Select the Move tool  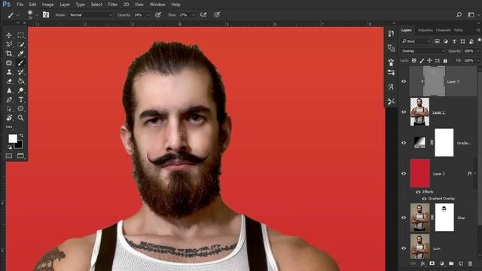click(9, 35)
